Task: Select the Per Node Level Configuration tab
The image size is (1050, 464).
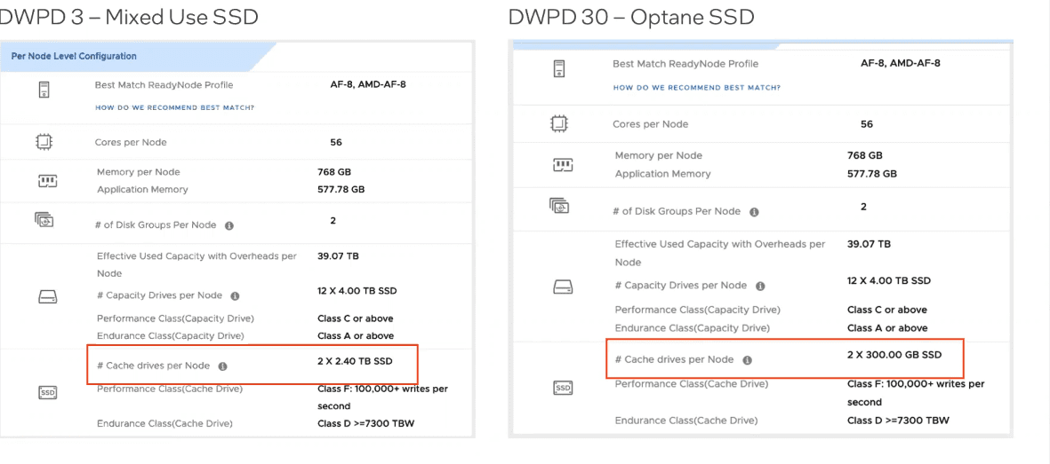Action: coord(74,56)
